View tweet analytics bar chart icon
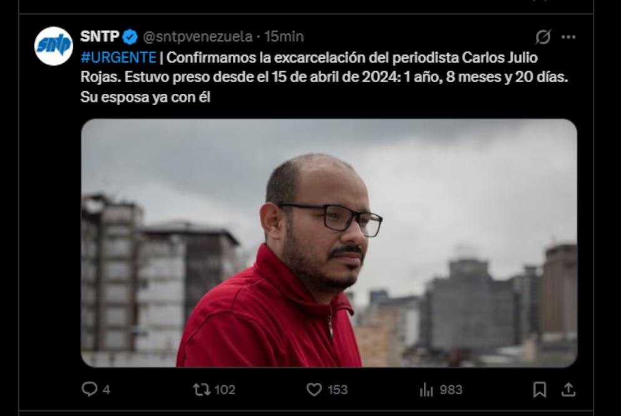 [x=426, y=390]
